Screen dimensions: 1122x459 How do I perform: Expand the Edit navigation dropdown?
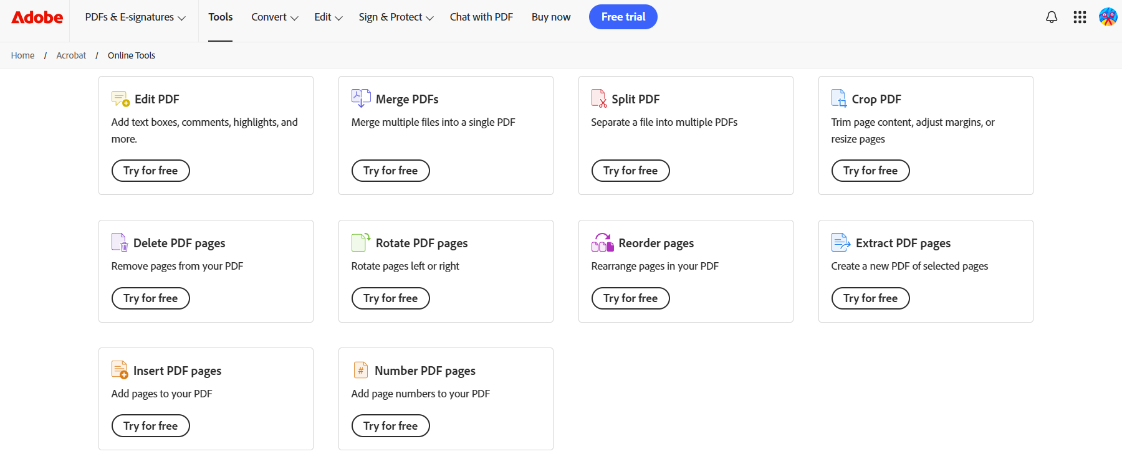(x=328, y=17)
